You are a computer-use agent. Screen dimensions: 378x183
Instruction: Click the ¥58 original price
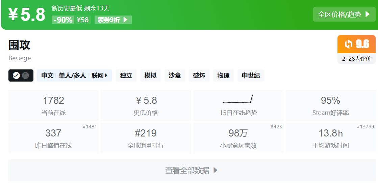point(83,20)
